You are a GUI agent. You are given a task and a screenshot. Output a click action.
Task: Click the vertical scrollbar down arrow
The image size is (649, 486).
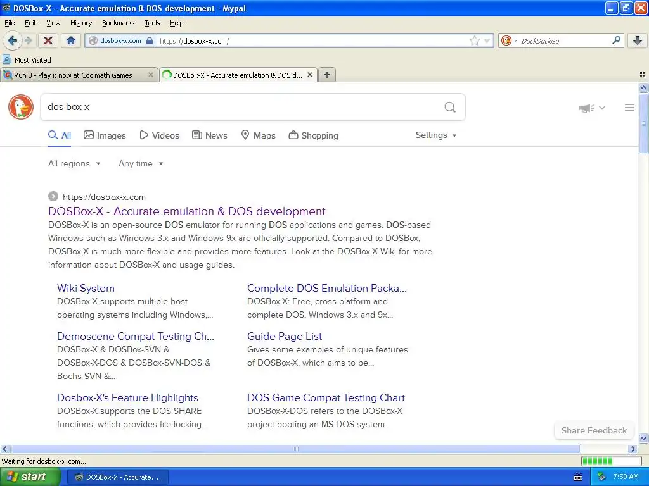[643, 438]
